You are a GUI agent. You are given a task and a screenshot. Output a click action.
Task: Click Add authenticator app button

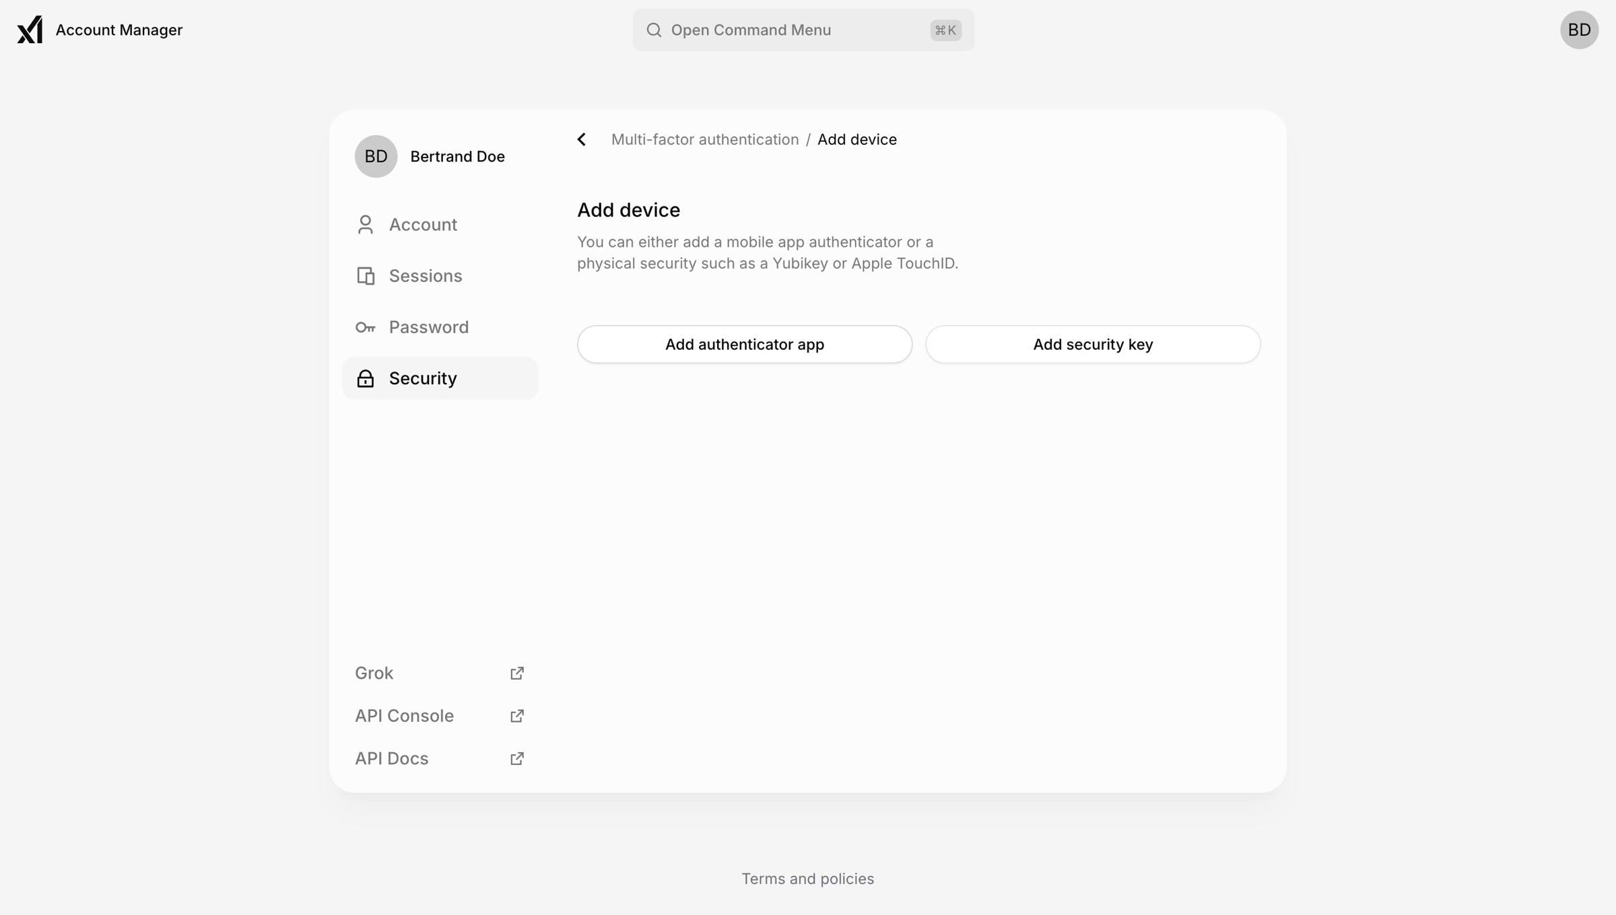point(745,344)
